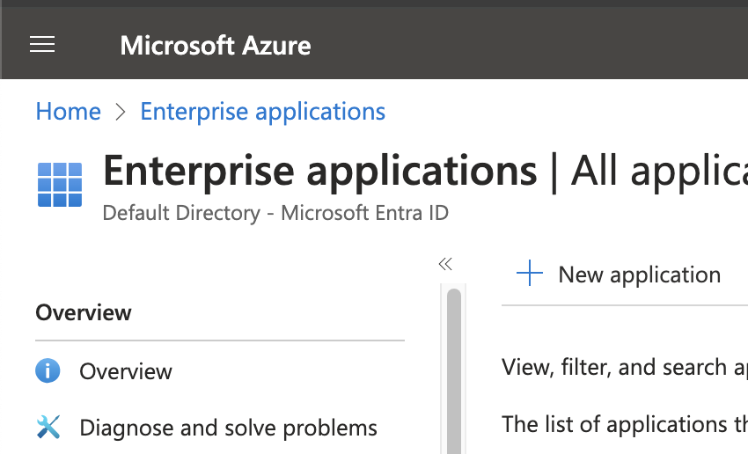Open Diagnose and solve problems
Image resolution: width=748 pixels, height=454 pixels.
(228, 428)
